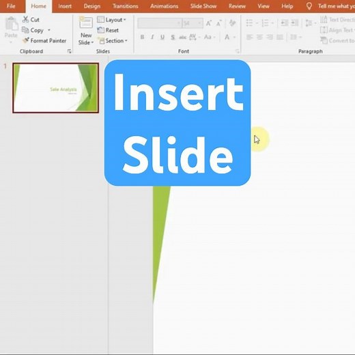The width and height of the screenshot is (355, 355).
Task: Click the Text Direction button
Action: (337, 20)
